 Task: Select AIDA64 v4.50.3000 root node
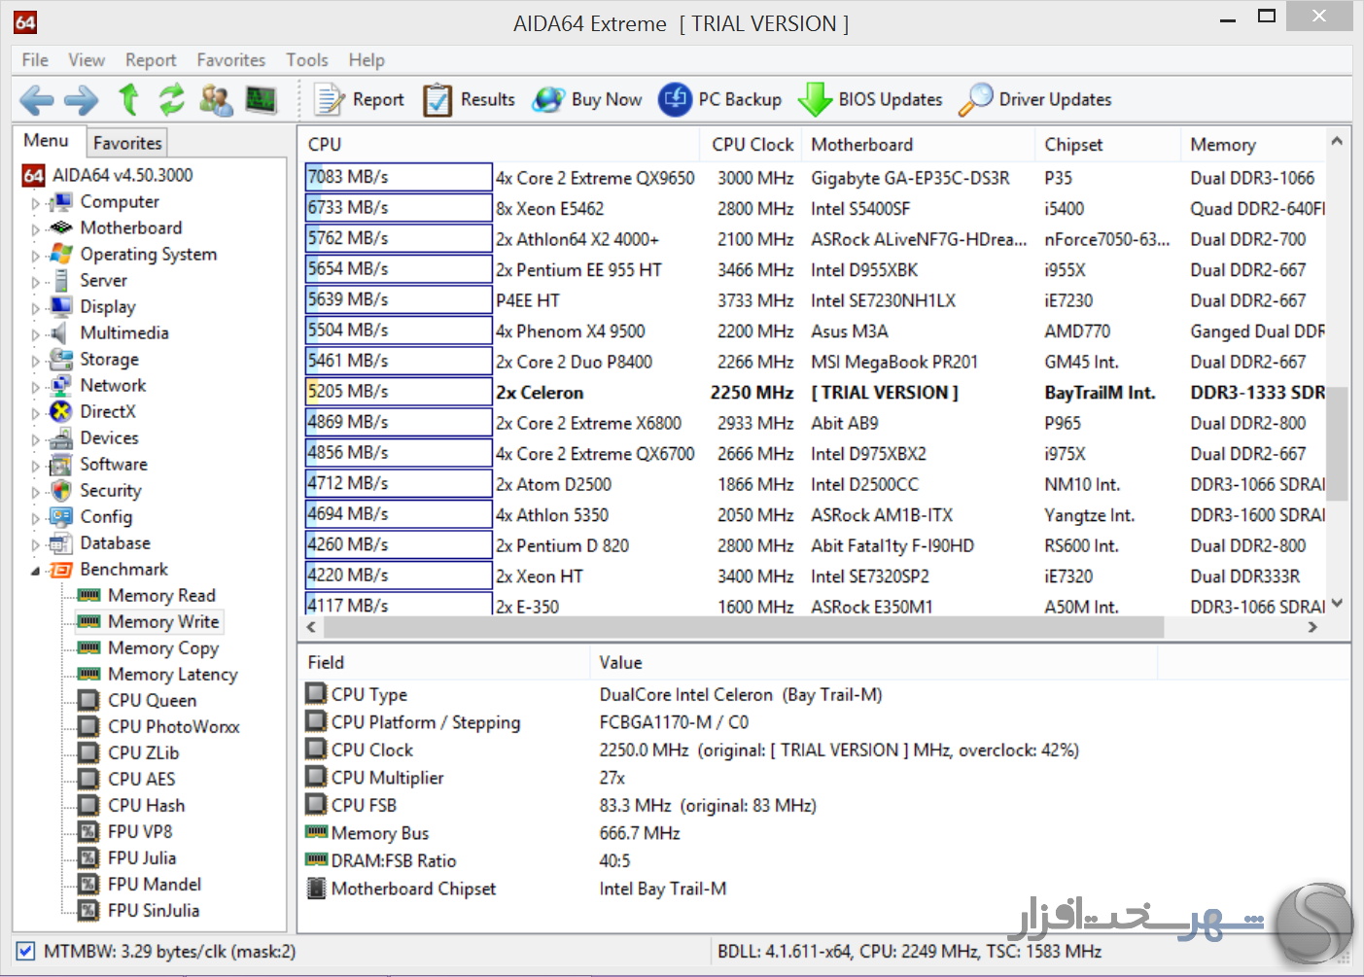[122, 175]
